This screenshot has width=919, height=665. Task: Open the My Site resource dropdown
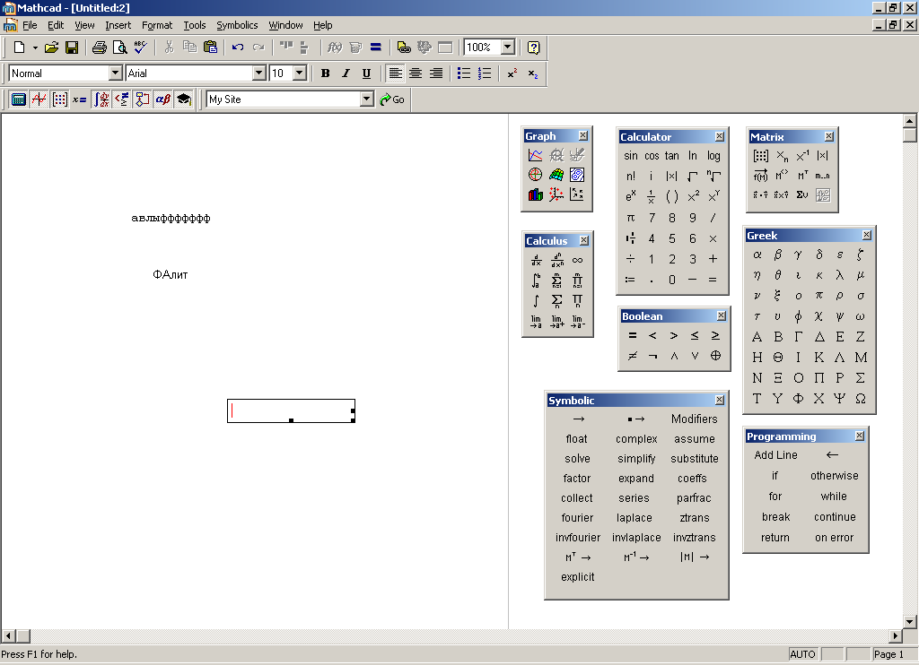(x=367, y=99)
